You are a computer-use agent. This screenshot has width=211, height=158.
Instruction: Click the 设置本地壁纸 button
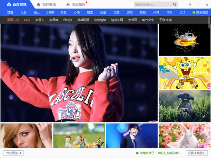[197, 153]
